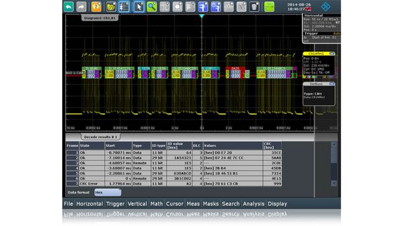Click ID value '1A54321' cell

click(x=179, y=158)
